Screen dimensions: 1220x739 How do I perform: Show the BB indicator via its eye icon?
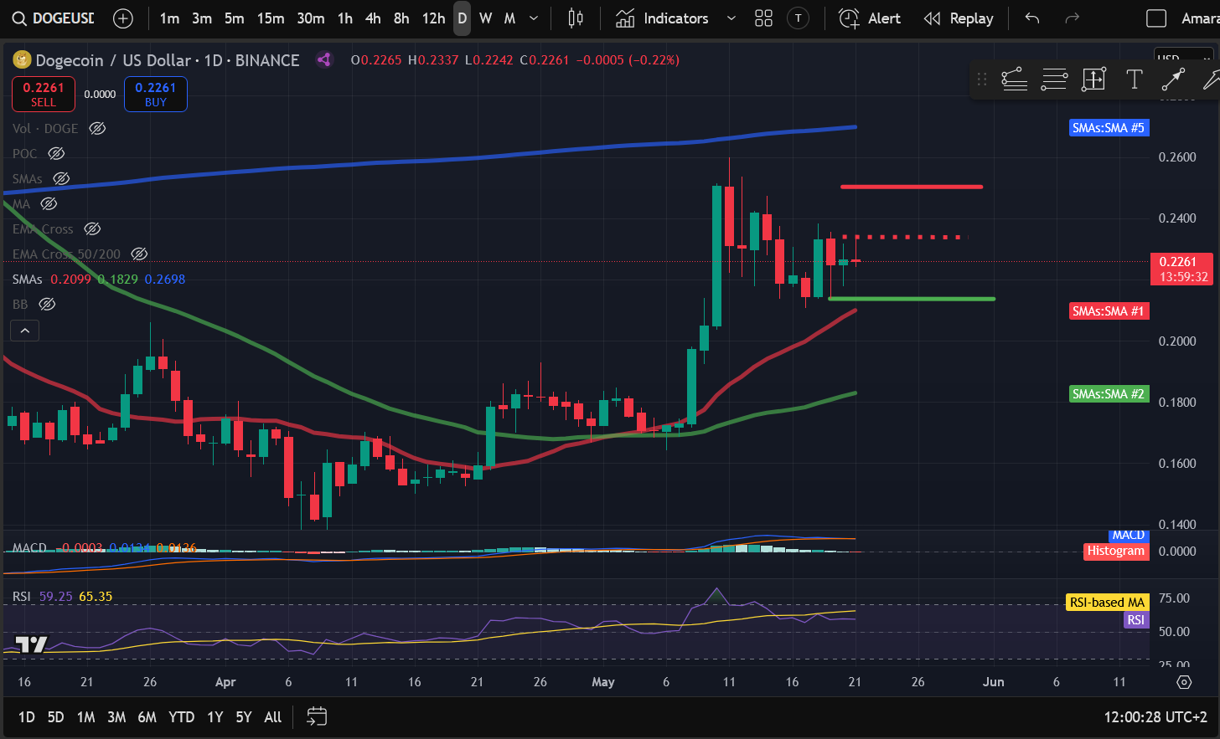pos(47,304)
